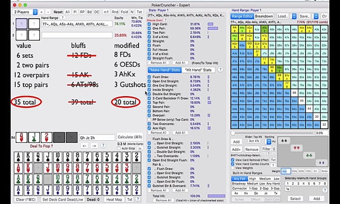The height and width of the screenshot is (204, 340).
Task: Open help icon next to Heat Map
Action: click(138, 199)
